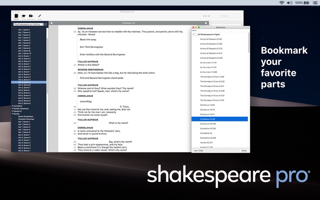Open the Notes pencil tool
320x200 pixels.
pos(40,16)
